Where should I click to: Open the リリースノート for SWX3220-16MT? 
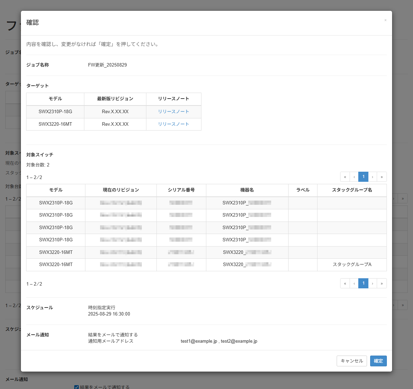tap(173, 124)
